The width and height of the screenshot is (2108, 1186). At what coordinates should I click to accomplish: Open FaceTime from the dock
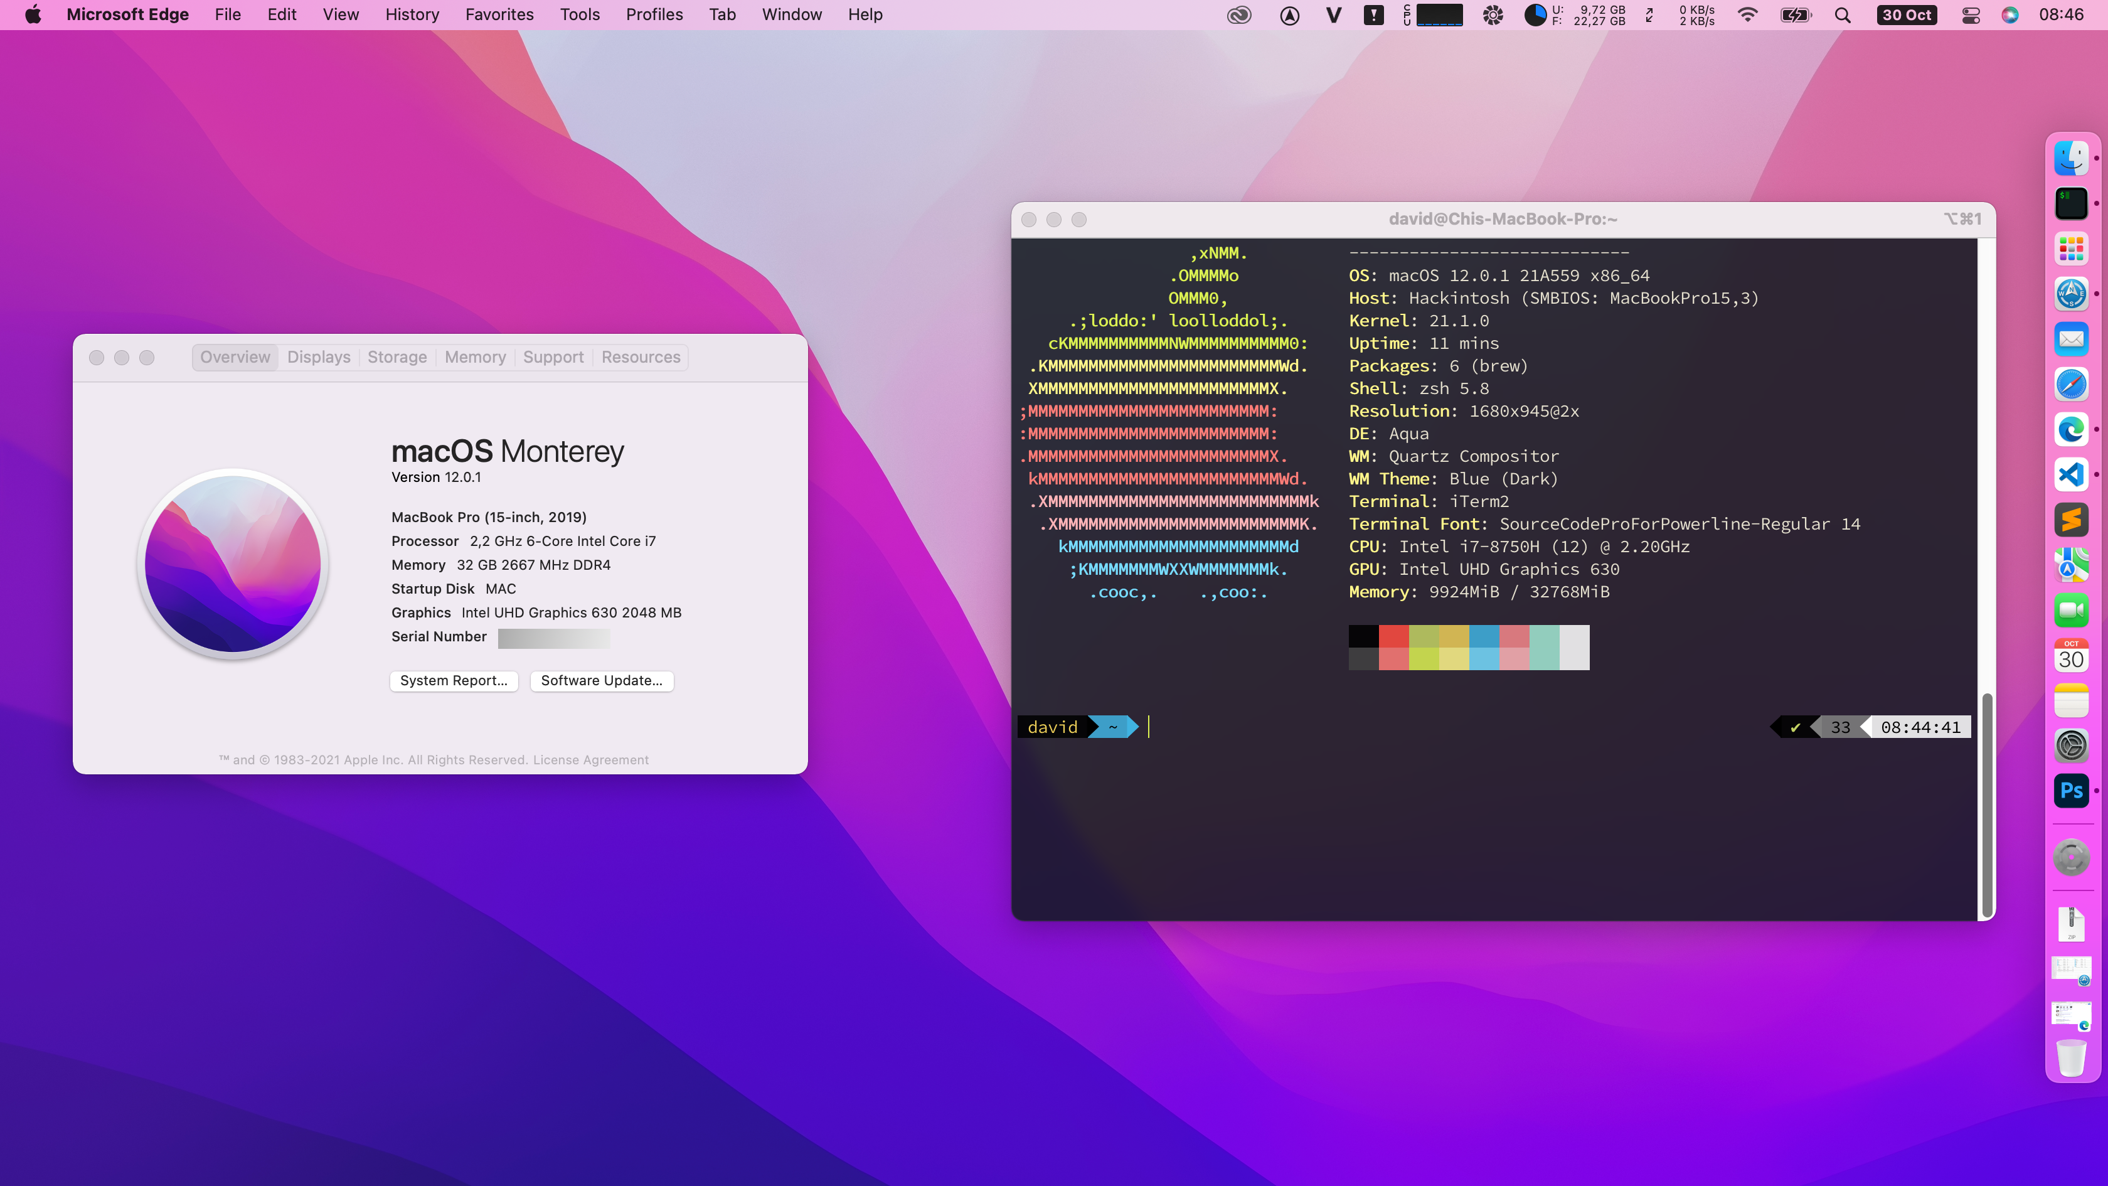tap(2071, 610)
